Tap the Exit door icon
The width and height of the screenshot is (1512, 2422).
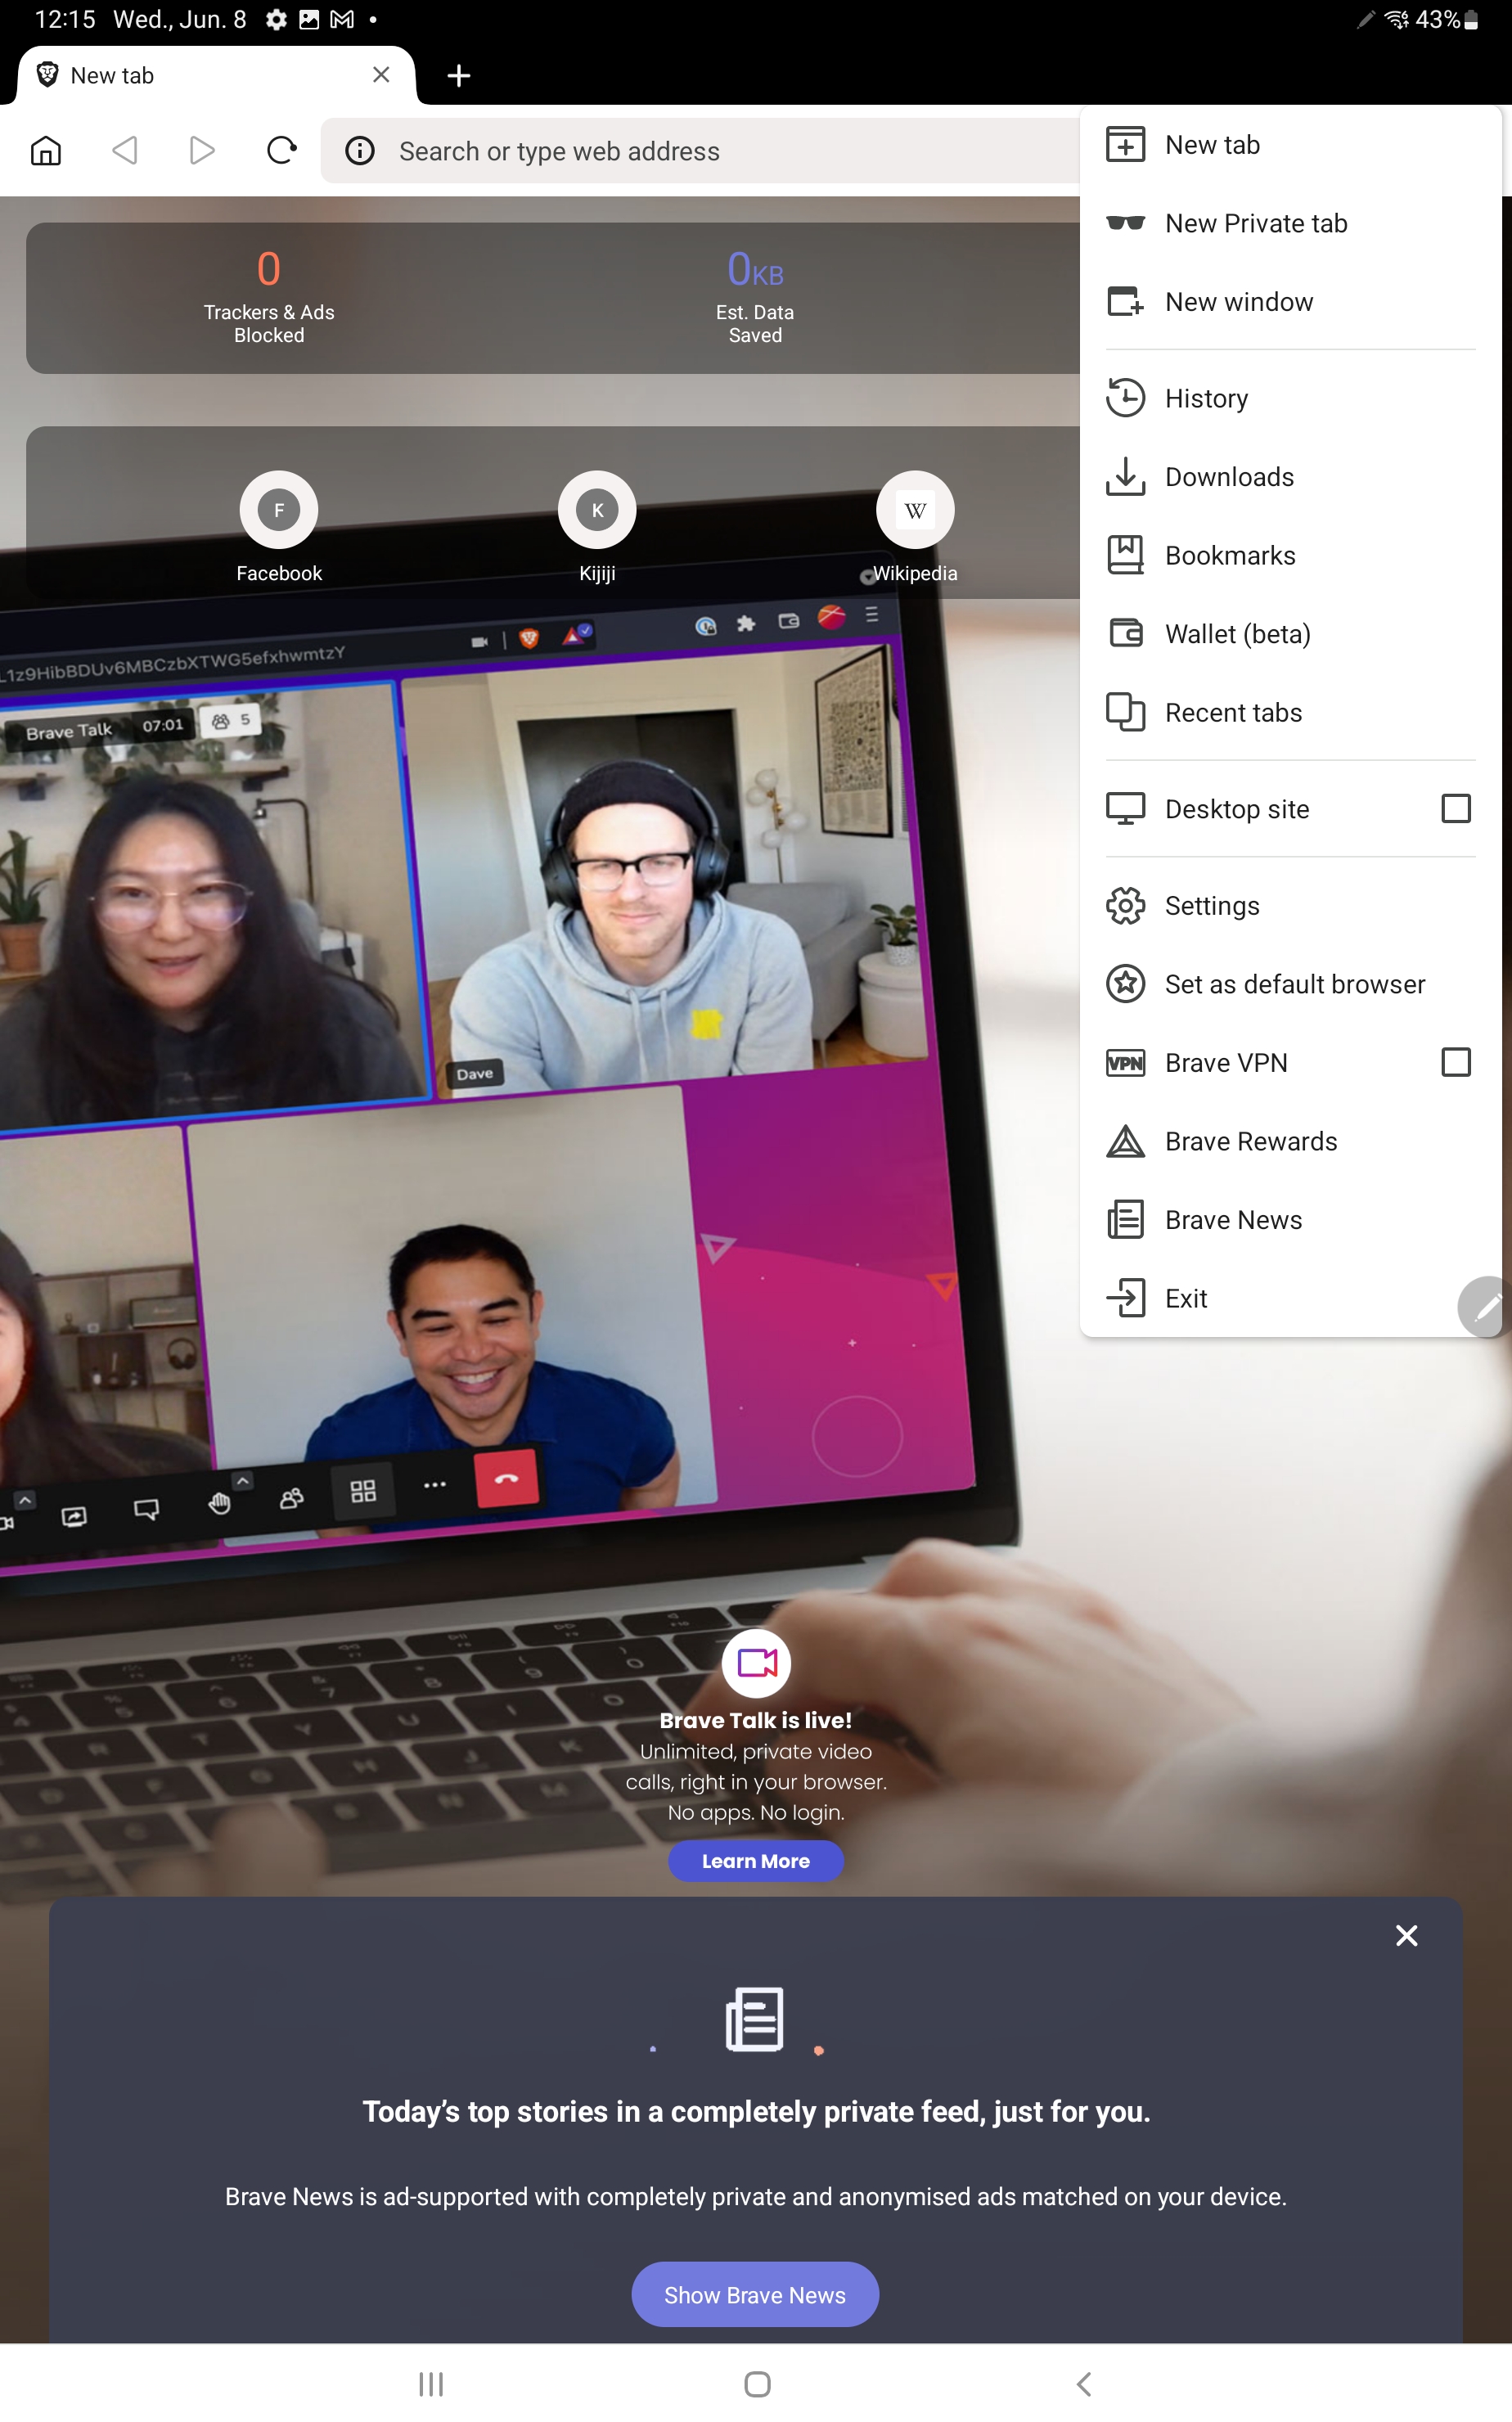tap(1125, 1298)
